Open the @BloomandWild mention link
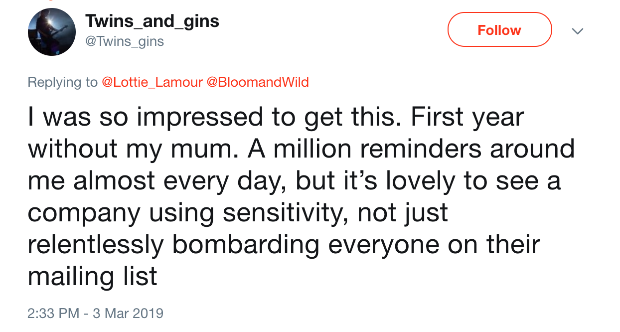Viewport: 620px width, 332px height. point(257,82)
